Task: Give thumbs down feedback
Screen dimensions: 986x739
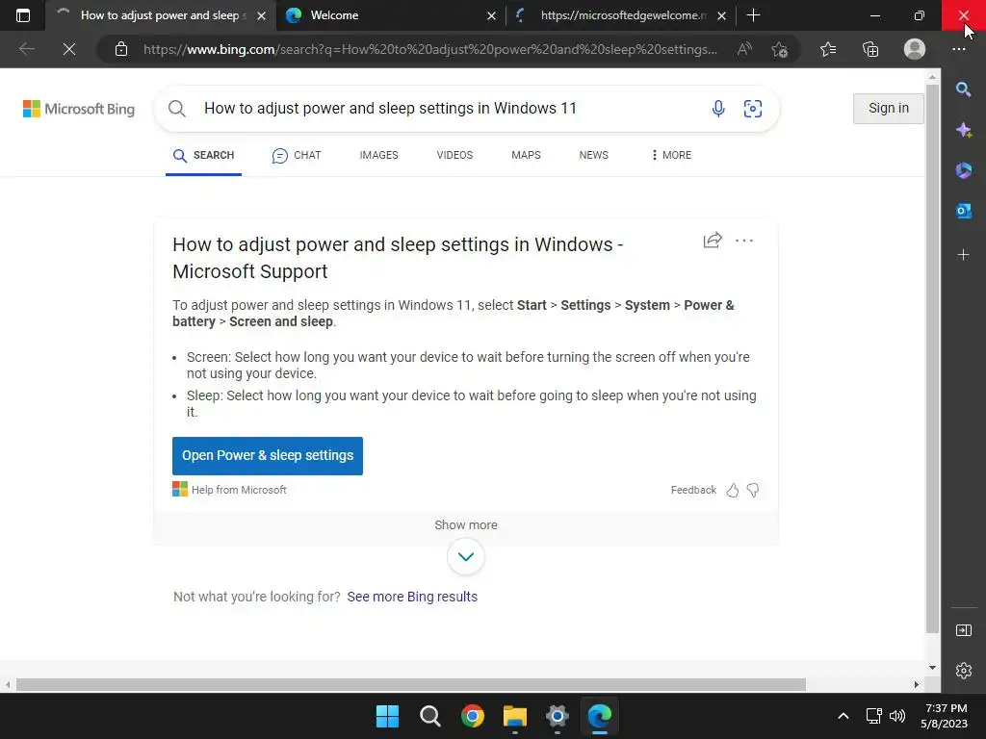Action: click(753, 490)
